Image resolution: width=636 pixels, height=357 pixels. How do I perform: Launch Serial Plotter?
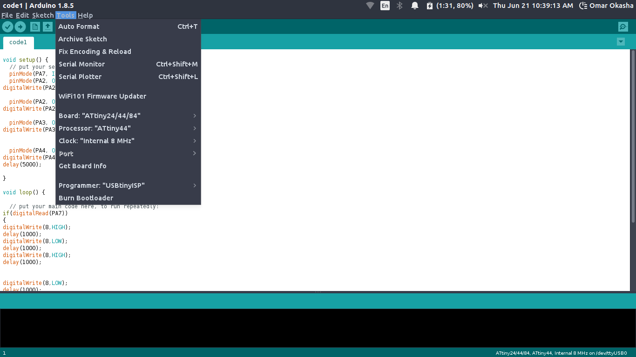(128, 77)
